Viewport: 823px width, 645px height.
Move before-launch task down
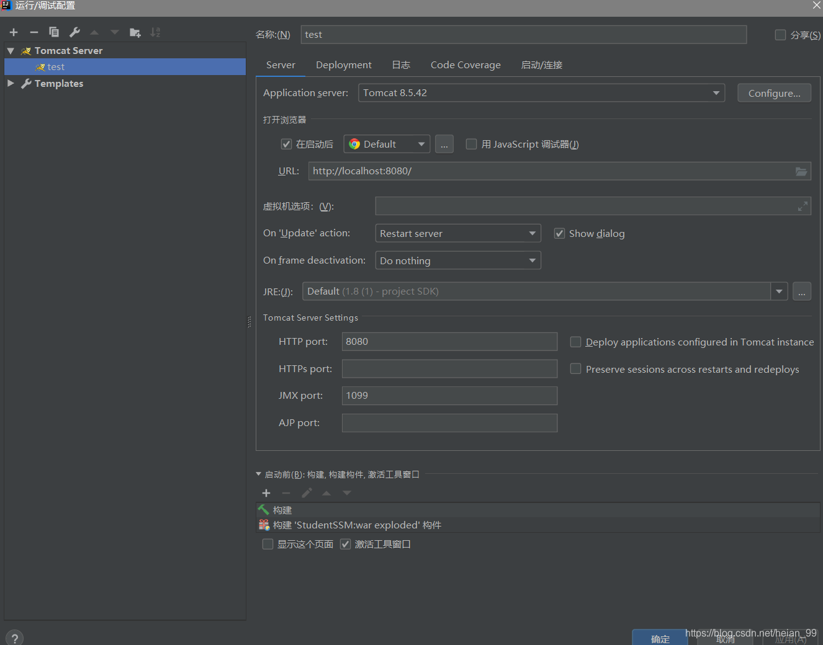click(x=347, y=493)
